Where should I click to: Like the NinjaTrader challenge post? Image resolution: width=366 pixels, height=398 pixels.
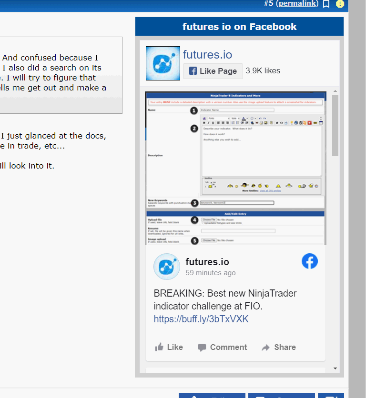pyautogui.click(x=169, y=347)
